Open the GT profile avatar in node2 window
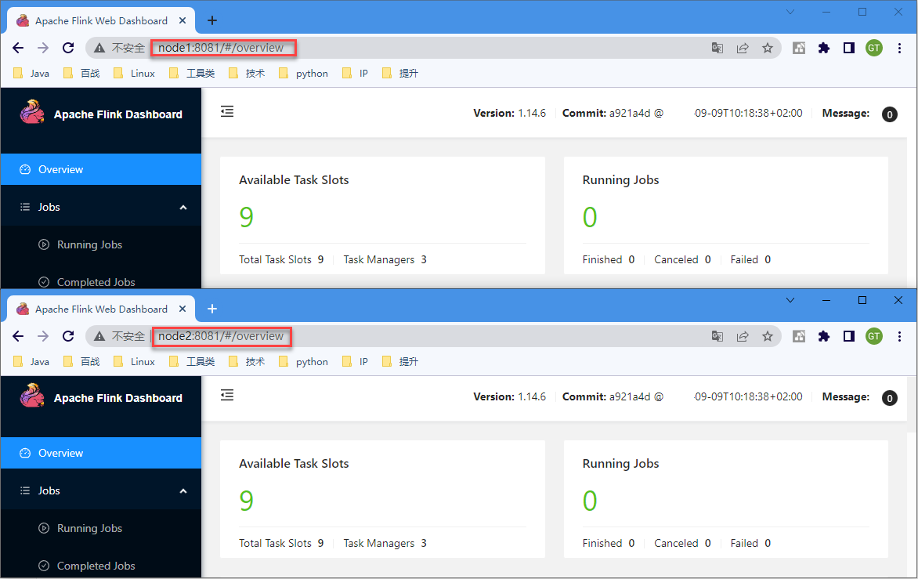Image resolution: width=918 pixels, height=579 pixels. (x=873, y=336)
